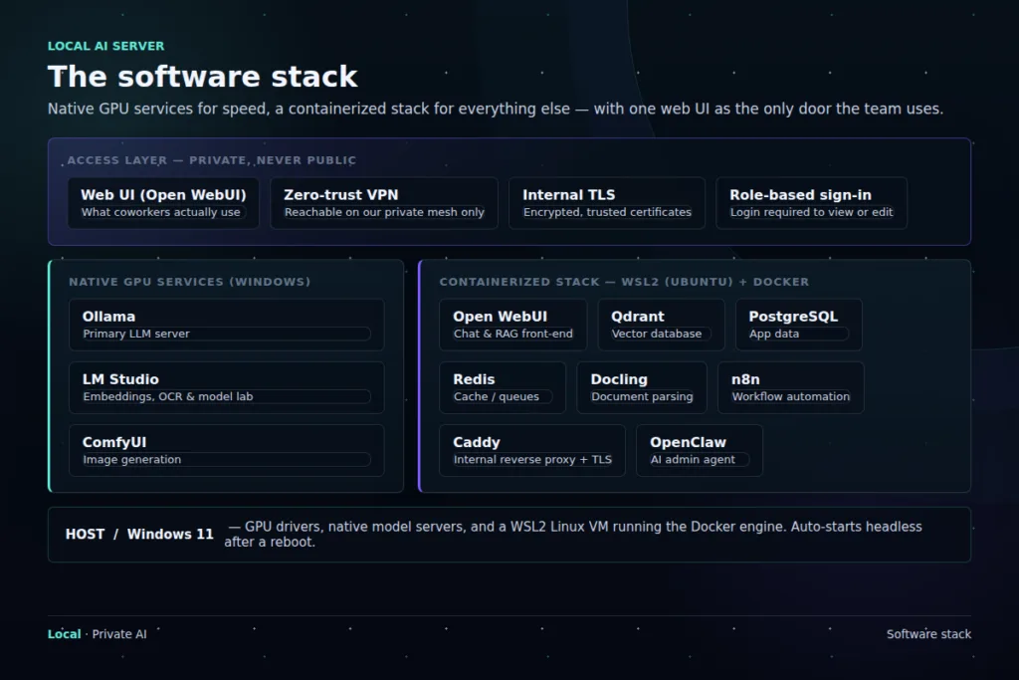
Task: Select the OpenClaw card
Action: (700, 451)
